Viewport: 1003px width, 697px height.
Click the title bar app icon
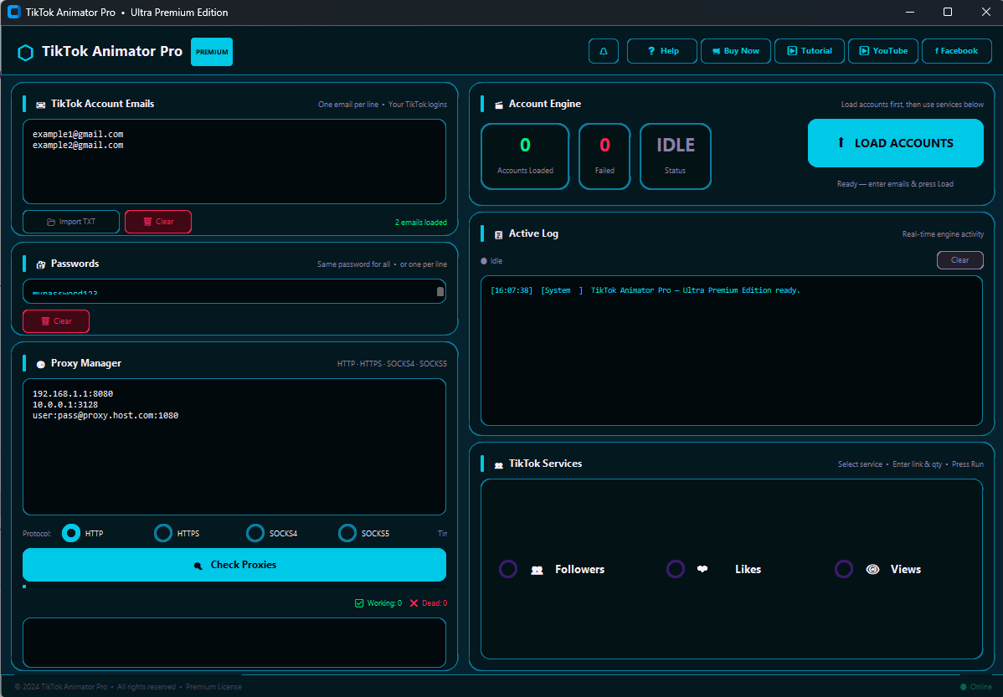click(13, 13)
